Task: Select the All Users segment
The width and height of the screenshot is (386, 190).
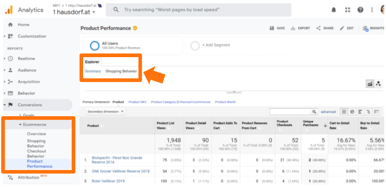Action: [132, 45]
